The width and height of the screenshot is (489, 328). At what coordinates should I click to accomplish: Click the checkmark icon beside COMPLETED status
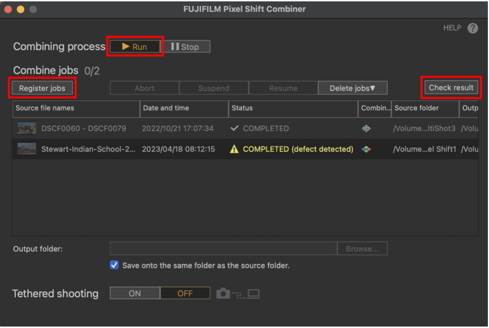234,128
